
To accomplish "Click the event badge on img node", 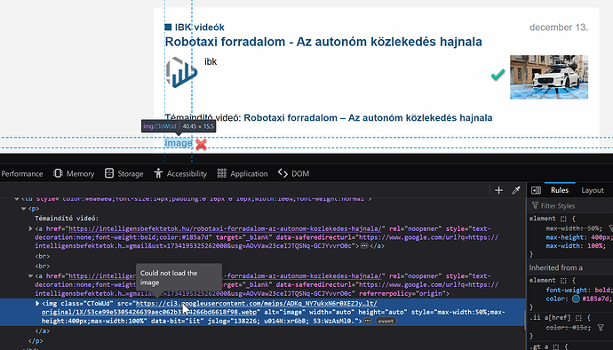I will point(386,321).
